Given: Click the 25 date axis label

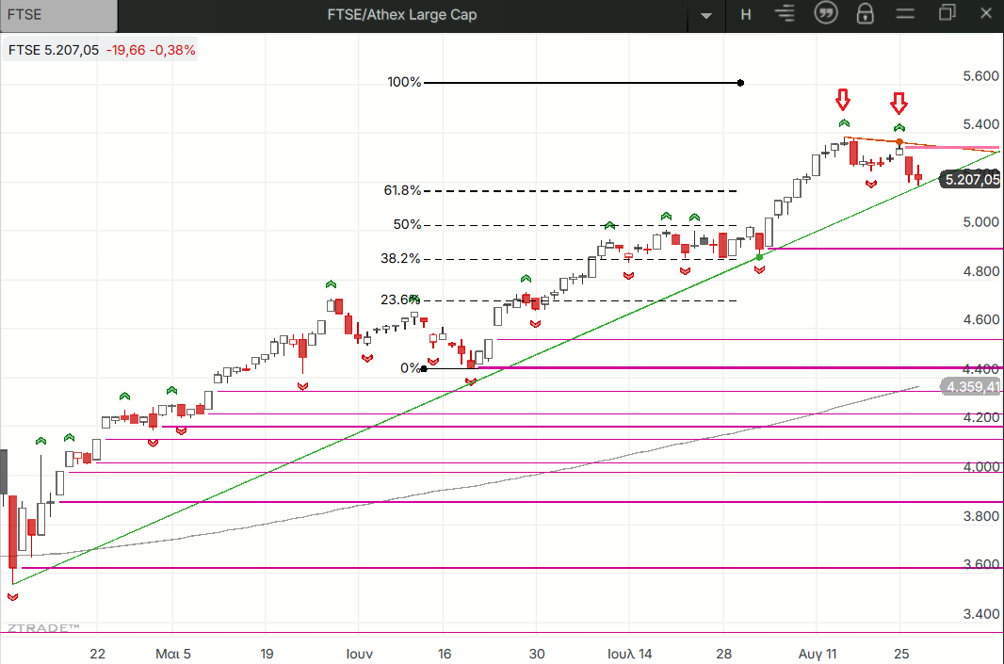Looking at the screenshot, I should 901,654.
